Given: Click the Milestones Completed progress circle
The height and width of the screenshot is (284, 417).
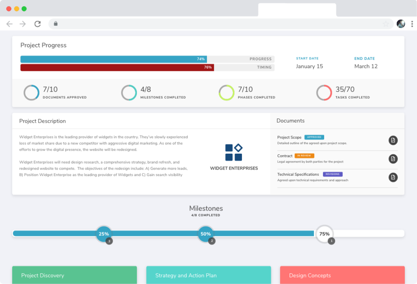Looking at the screenshot, I should 129,92.
